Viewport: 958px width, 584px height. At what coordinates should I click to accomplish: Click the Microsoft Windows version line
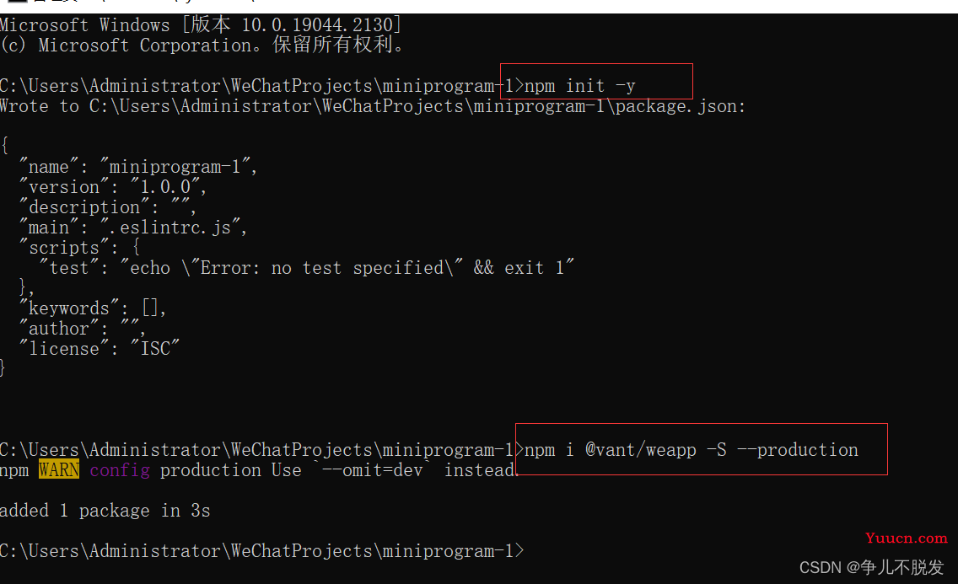click(201, 25)
